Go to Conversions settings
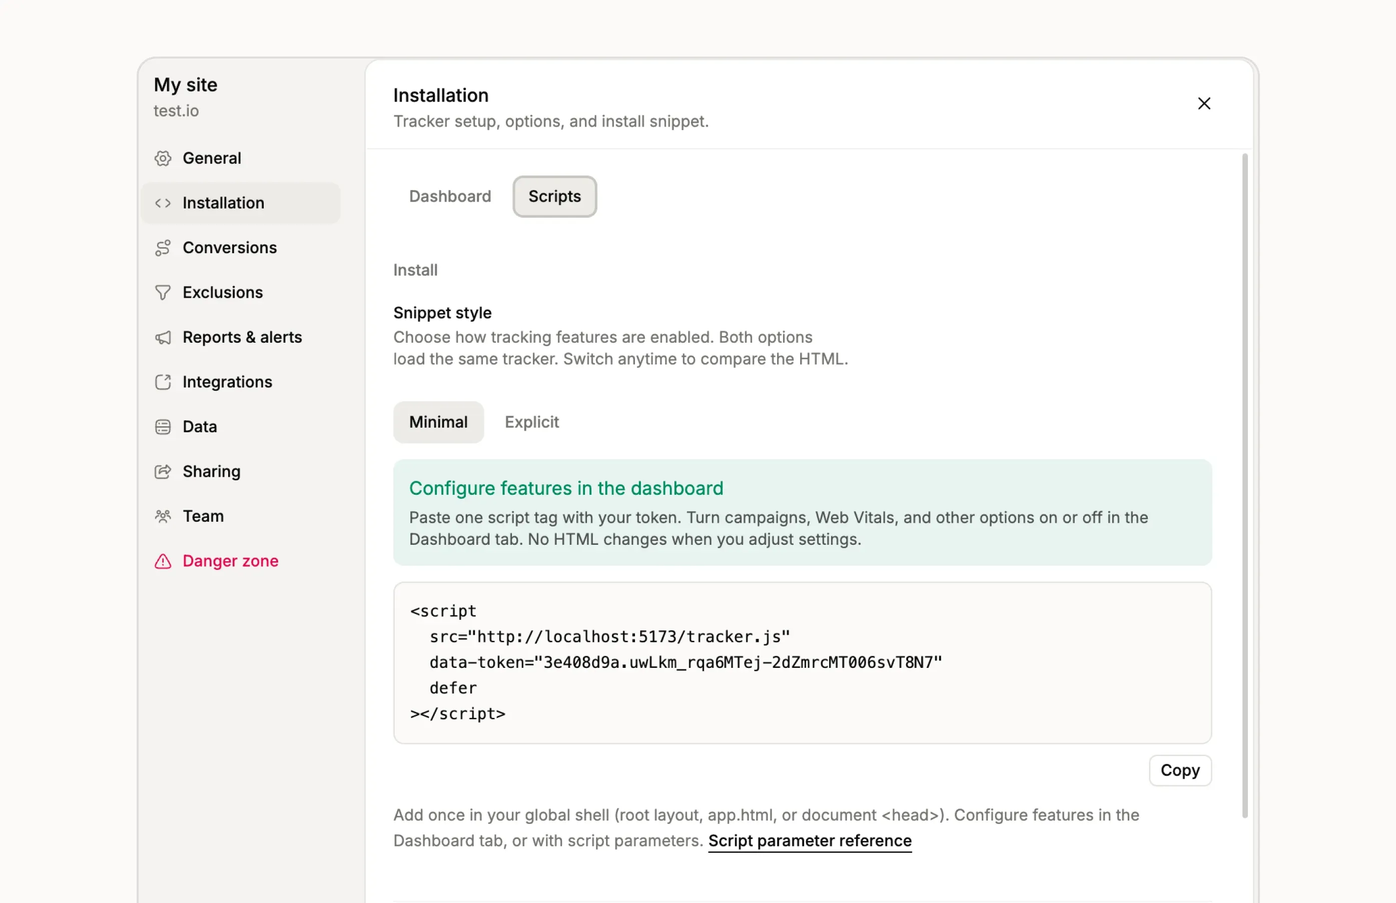The height and width of the screenshot is (903, 1396). [x=240, y=248]
